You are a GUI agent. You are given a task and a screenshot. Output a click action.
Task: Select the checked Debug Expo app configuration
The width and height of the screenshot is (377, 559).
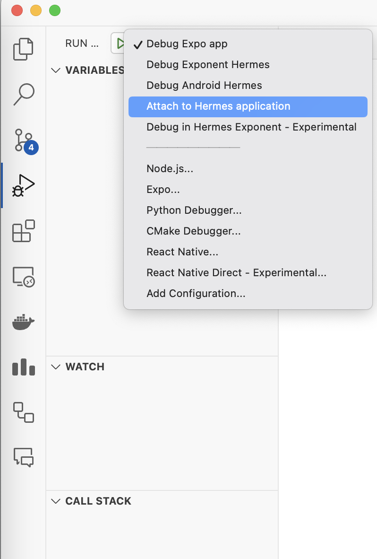[x=248, y=44]
